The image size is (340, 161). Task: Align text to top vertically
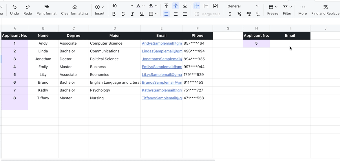[x=166, y=6]
